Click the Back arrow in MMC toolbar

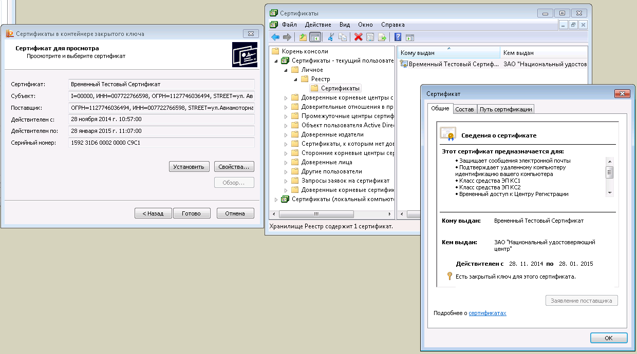click(x=275, y=37)
